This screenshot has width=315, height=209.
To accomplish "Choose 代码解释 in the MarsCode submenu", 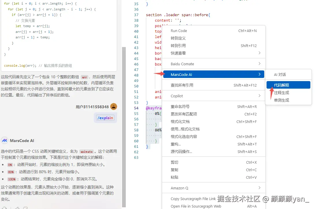I will [288, 85].
